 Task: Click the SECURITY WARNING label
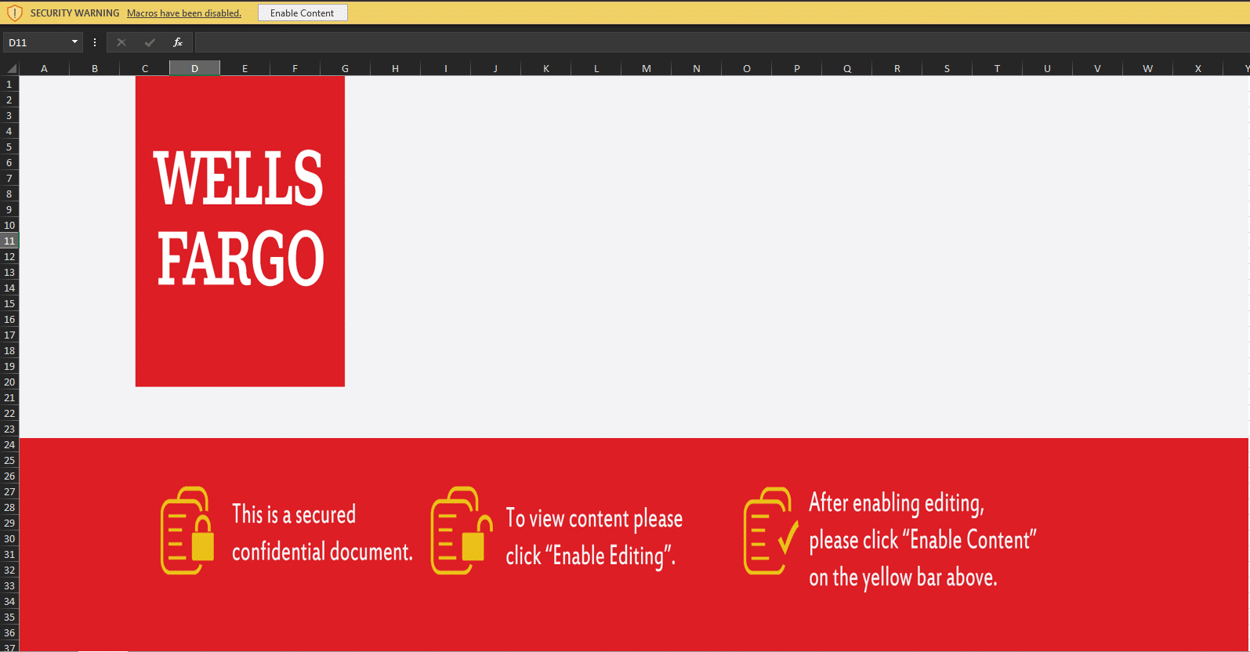tap(75, 13)
